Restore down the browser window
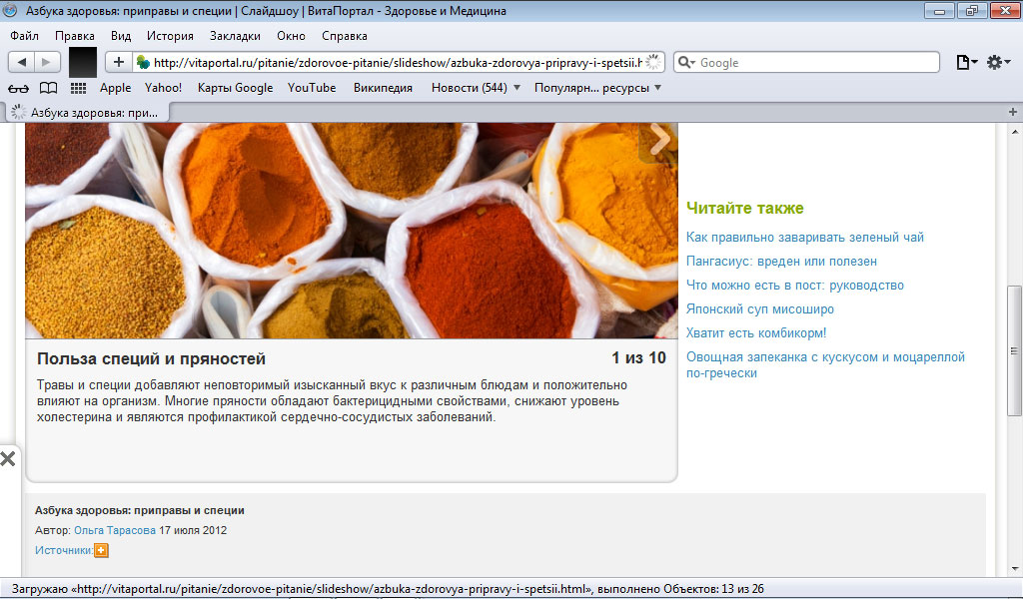 point(972,11)
